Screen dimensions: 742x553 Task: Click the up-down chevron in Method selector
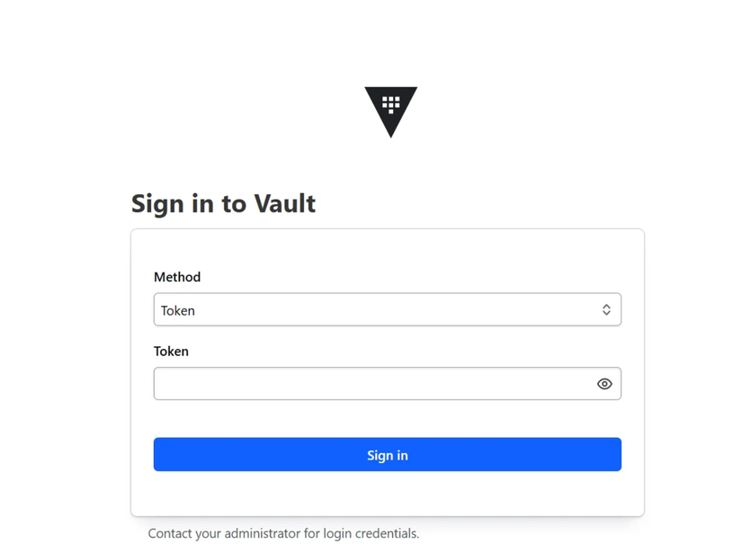click(606, 310)
